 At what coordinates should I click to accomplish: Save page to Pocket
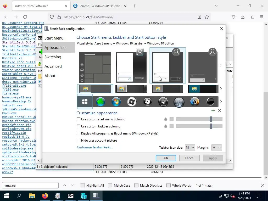pyautogui.click(x=233, y=17)
